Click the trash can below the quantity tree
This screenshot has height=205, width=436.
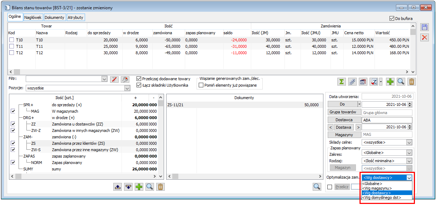160,186
